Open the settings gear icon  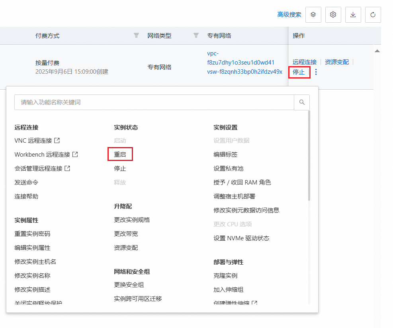[x=333, y=14]
